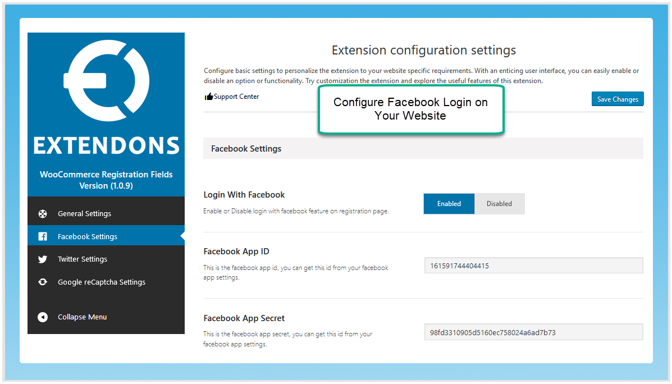Collapse the sidebar navigation menu
Viewport: 672px width, 384px height.
(x=81, y=317)
